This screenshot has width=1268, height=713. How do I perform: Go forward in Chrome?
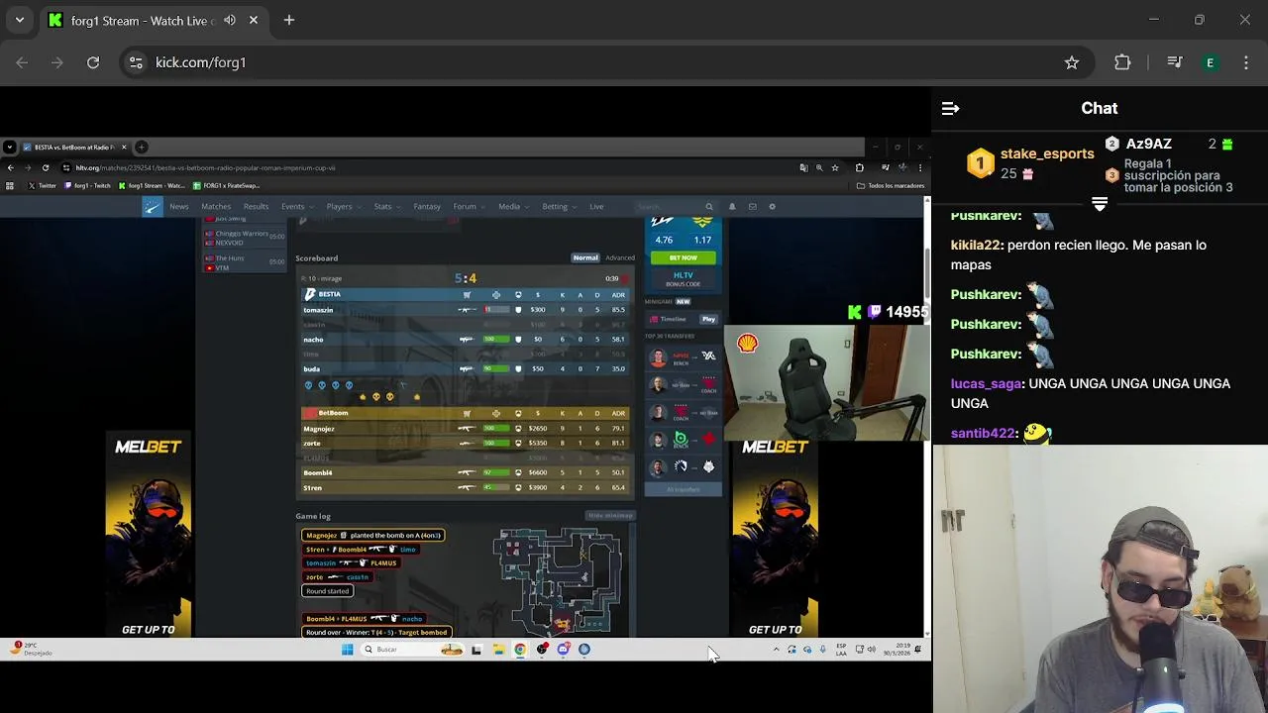click(x=57, y=62)
